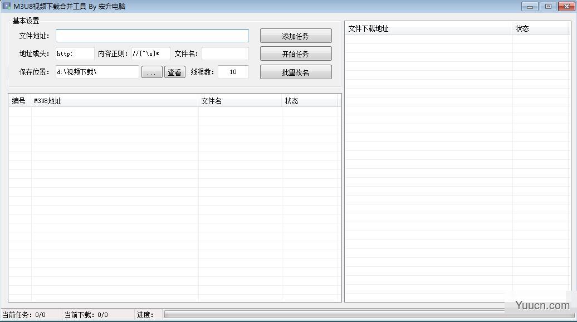Click the task list 文件名 column header
Viewport: 577px width, 322px height.
[x=240, y=101]
